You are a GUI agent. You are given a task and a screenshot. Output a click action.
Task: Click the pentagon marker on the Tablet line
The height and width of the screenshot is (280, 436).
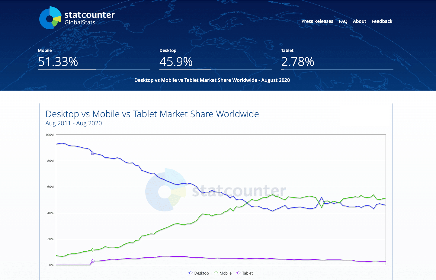tap(92, 261)
